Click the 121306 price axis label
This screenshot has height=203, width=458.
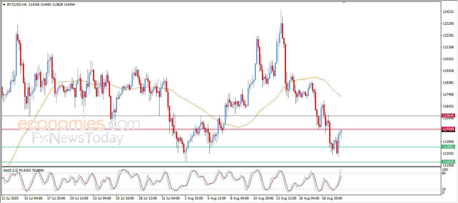[449, 47]
